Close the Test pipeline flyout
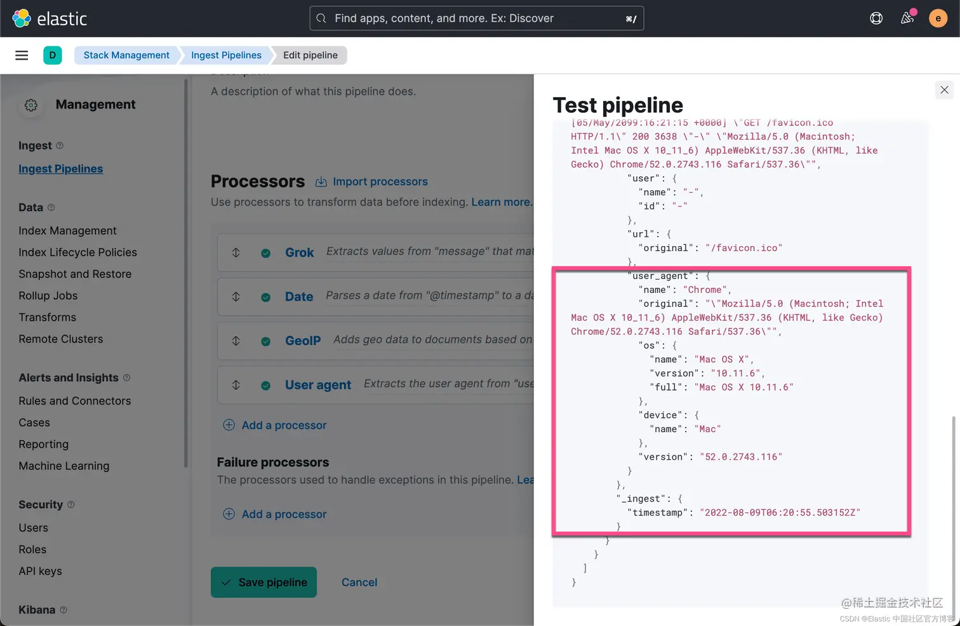960x626 pixels. pos(944,90)
